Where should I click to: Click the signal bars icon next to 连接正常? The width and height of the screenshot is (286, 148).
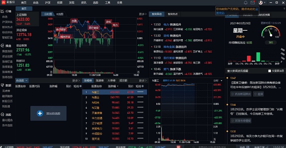click(267, 147)
